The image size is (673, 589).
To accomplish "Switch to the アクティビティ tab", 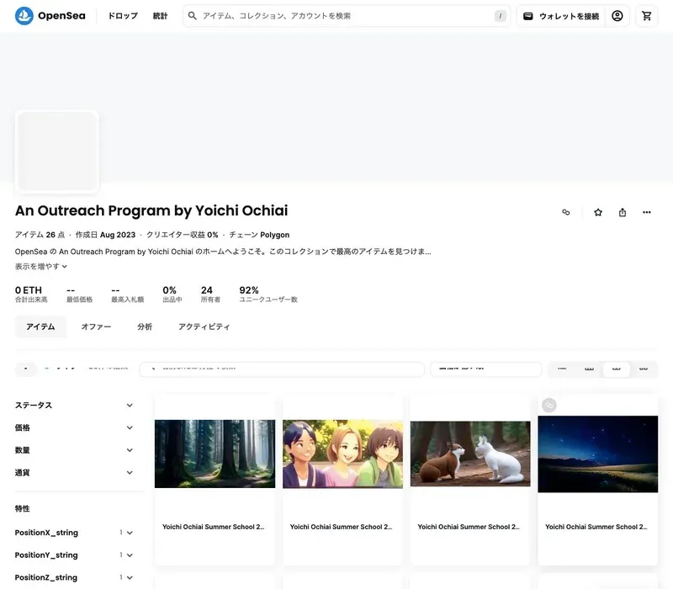I will pos(204,326).
